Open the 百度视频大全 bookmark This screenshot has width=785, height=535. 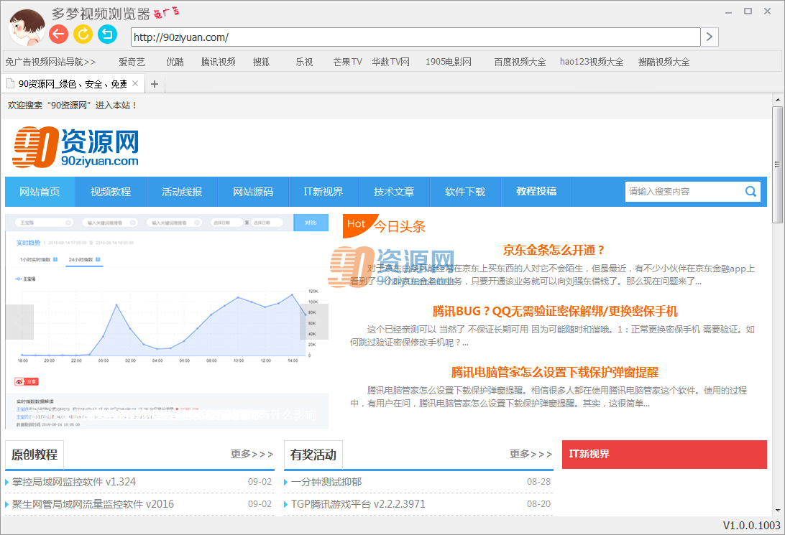520,62
